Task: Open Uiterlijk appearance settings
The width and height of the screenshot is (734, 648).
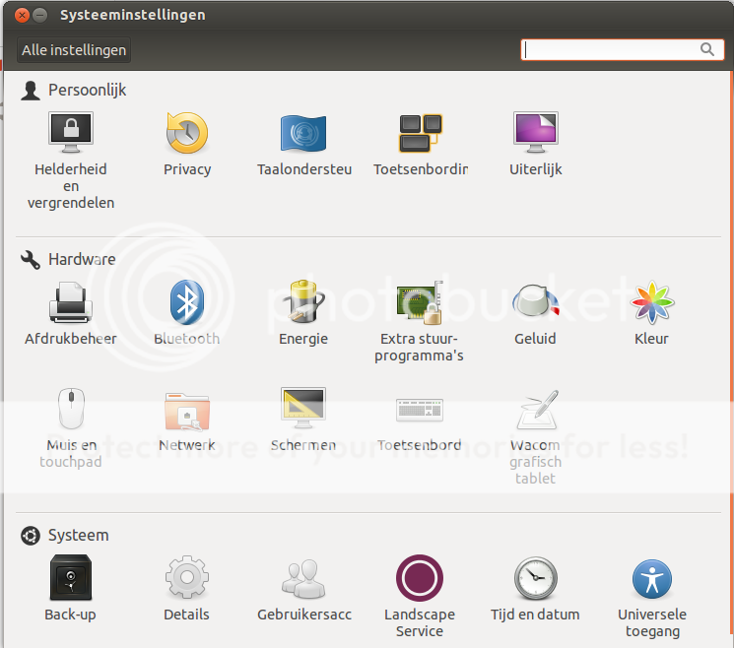Action: (x=536, y=134)
